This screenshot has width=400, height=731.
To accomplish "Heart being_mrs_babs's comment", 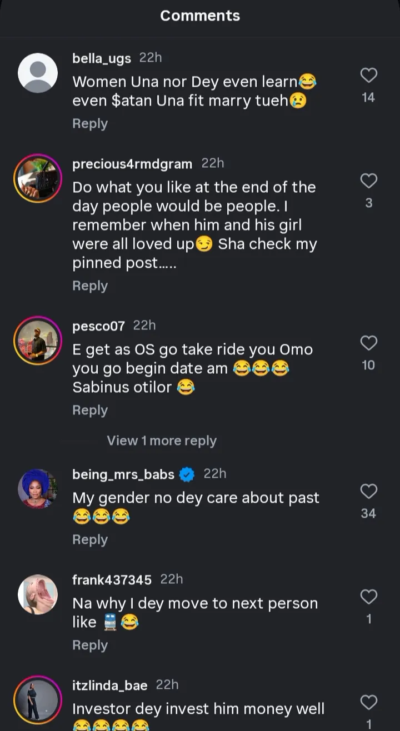I will click(368, 491).
